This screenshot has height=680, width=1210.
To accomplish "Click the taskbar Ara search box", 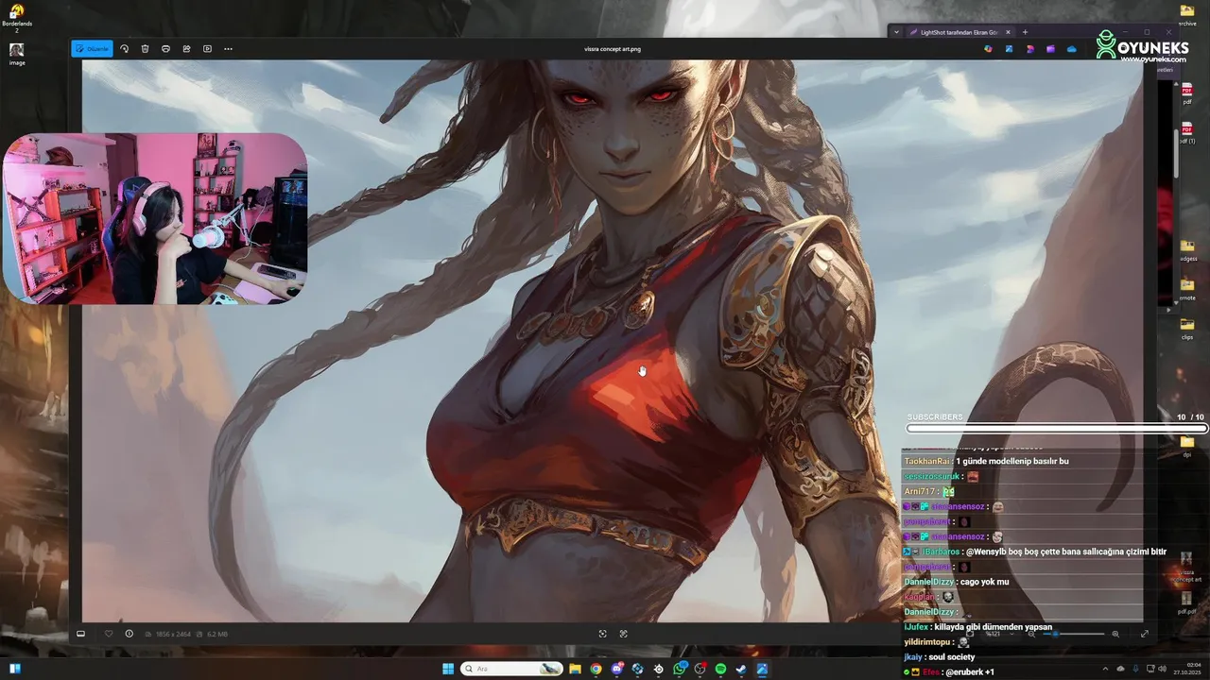I will point(511,669).
